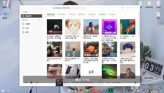Viewport: 164px width, 93px height.
Task: Open the Windows Start menu
Action: [3, 90]
